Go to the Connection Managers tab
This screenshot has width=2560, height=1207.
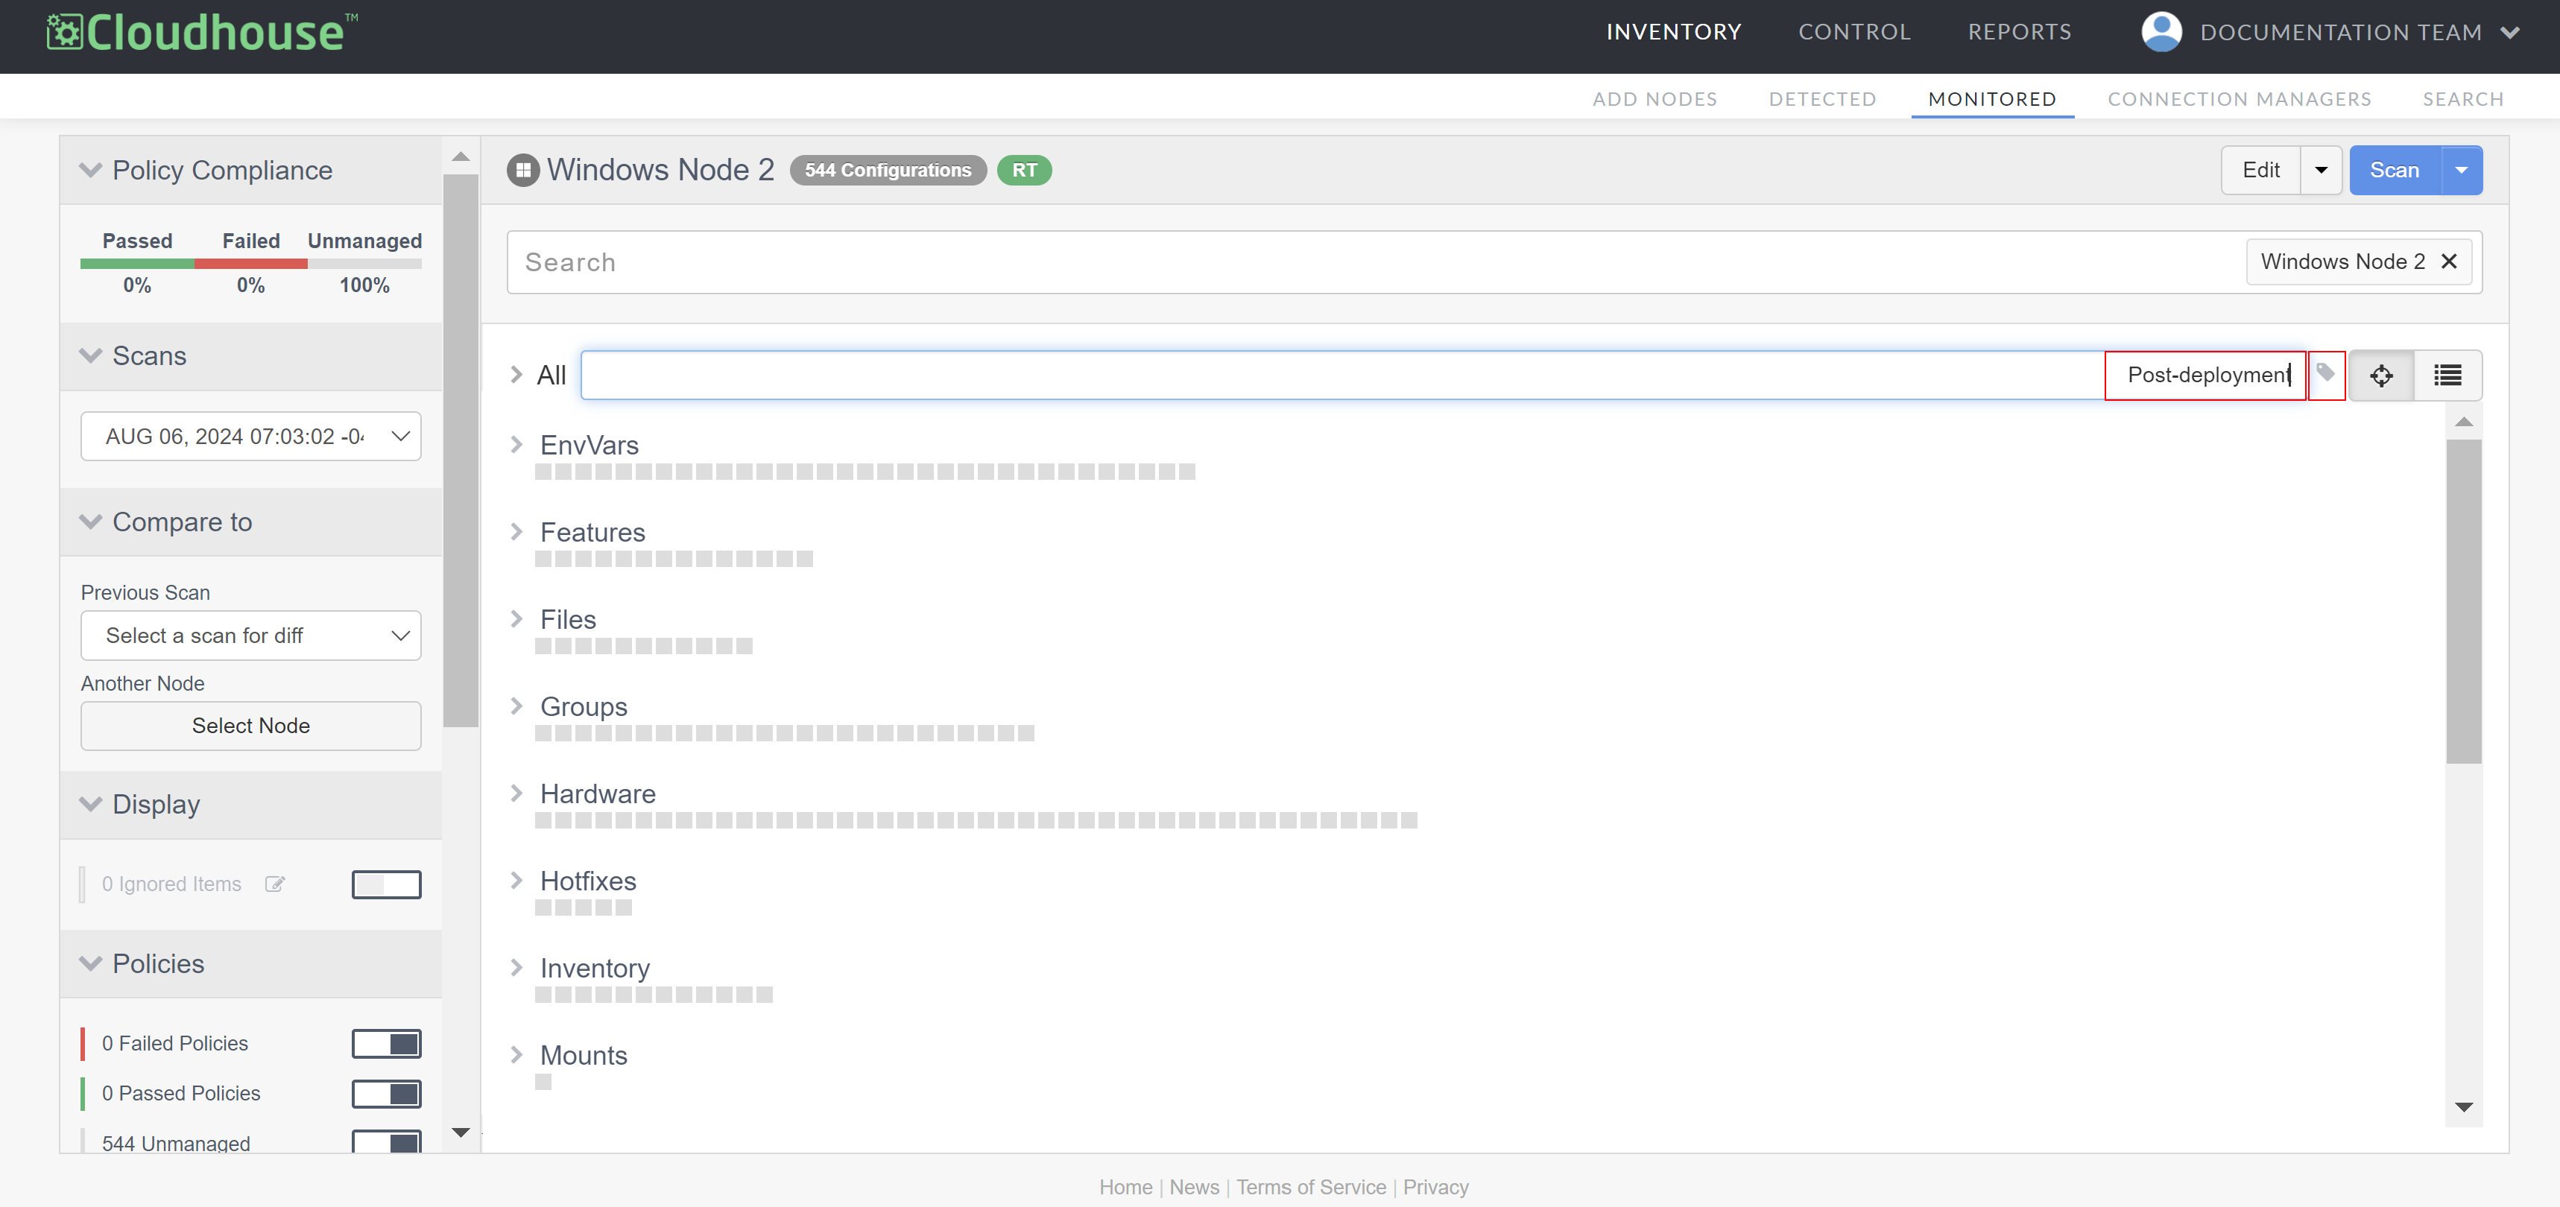[x=2239, y=99]
